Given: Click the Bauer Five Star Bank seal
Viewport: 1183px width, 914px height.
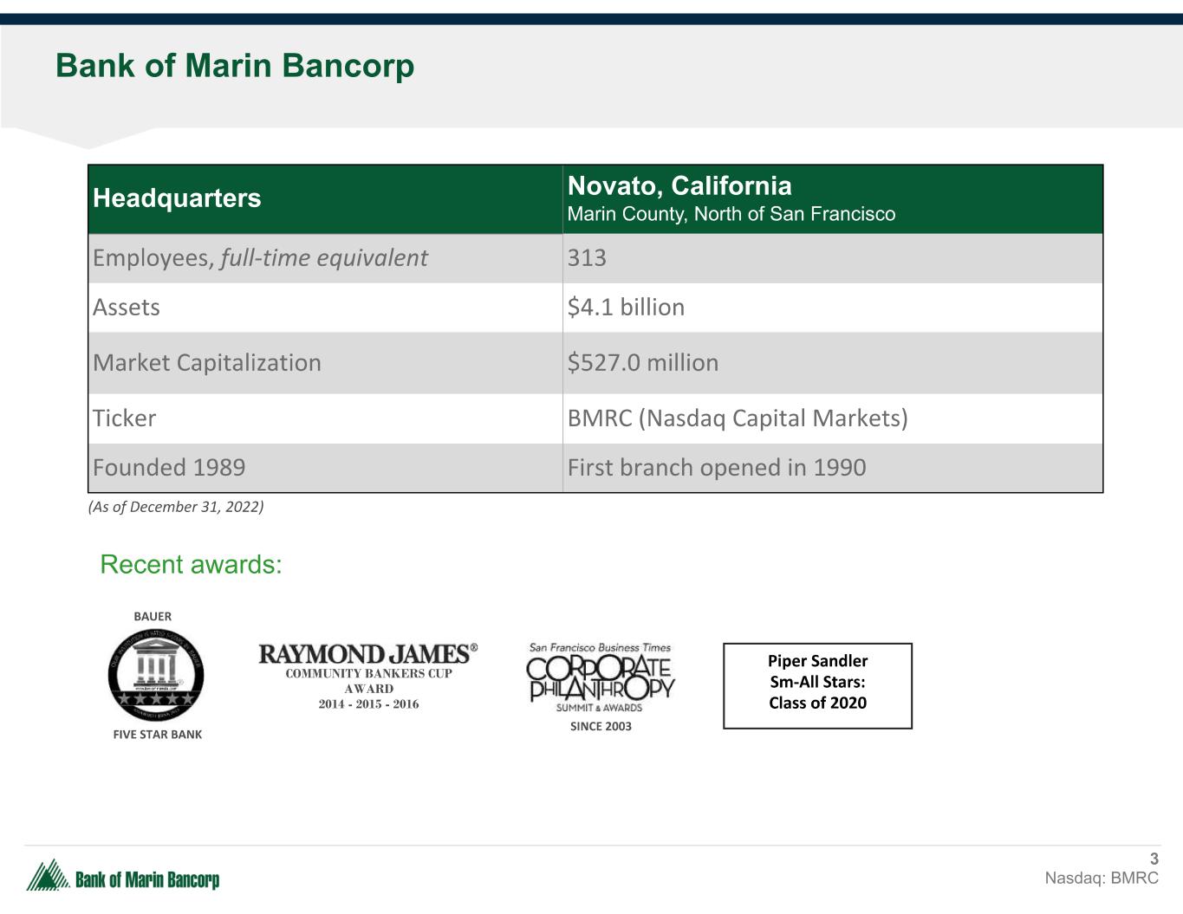Looking at the screenshot, I should point(156,675).
